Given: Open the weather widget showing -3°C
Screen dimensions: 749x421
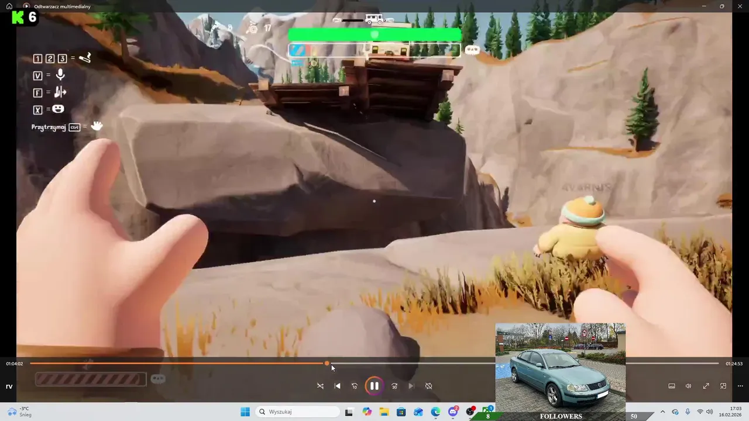Looking at the screenshot, I should 19,412.
